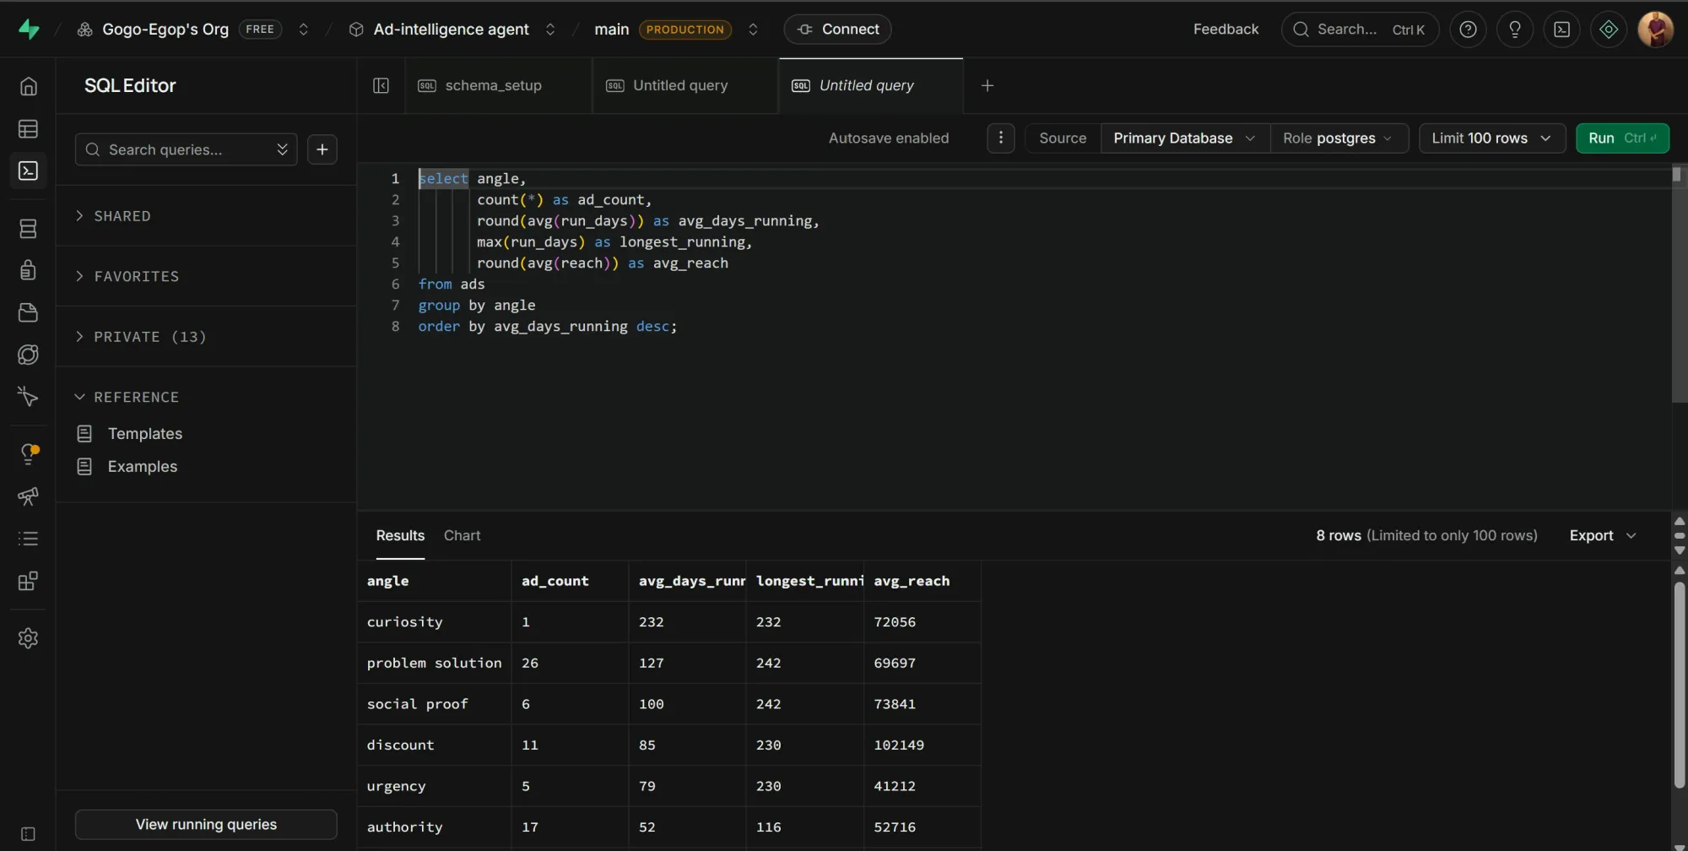The height and width of the screenshot is (851, 1688).
Task: Open the user avatar menu
Action: [1656, 30]
